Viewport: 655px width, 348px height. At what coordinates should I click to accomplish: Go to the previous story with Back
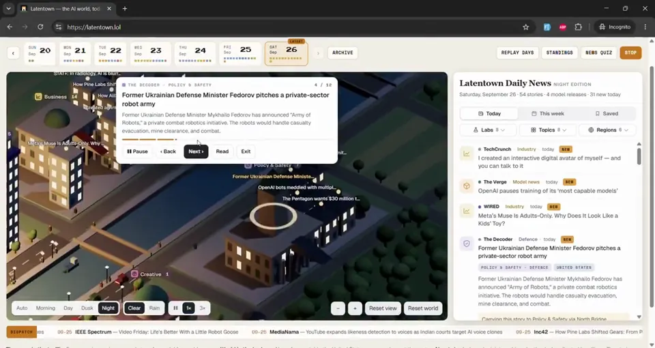[x=168, y=151]
